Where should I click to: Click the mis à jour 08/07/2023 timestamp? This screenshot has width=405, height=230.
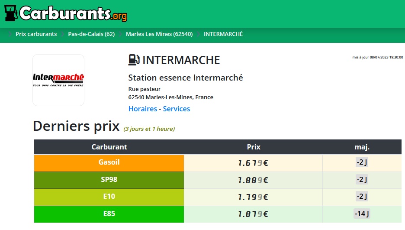tap(378, 57)
